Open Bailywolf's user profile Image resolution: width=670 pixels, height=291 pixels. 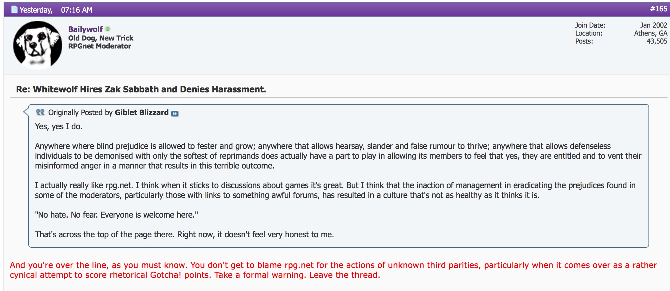[x=85, y=29]
